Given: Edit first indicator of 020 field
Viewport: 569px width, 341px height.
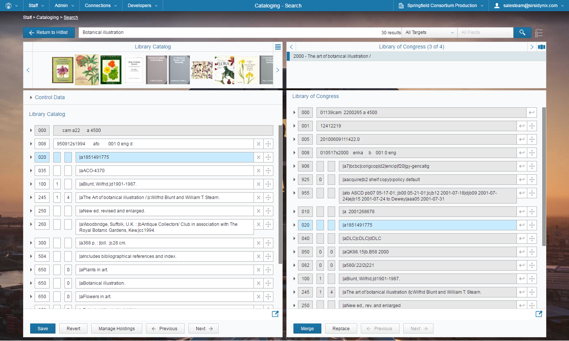Looking at the screenshot, I should [57, 157].
